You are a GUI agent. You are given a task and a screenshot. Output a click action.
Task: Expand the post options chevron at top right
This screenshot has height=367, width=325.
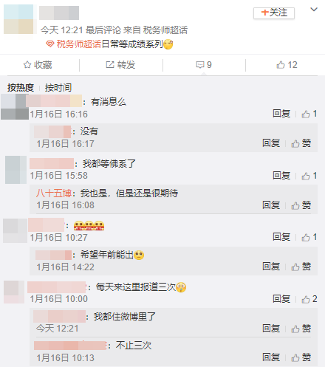(x=314, y=10)
